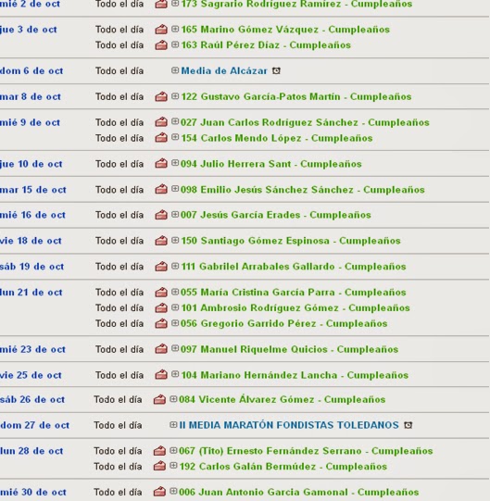Click cake icon for Jesús García Erades
This screenshot has width=490, height=501.
pyautogui.click(x=161, y=215)
